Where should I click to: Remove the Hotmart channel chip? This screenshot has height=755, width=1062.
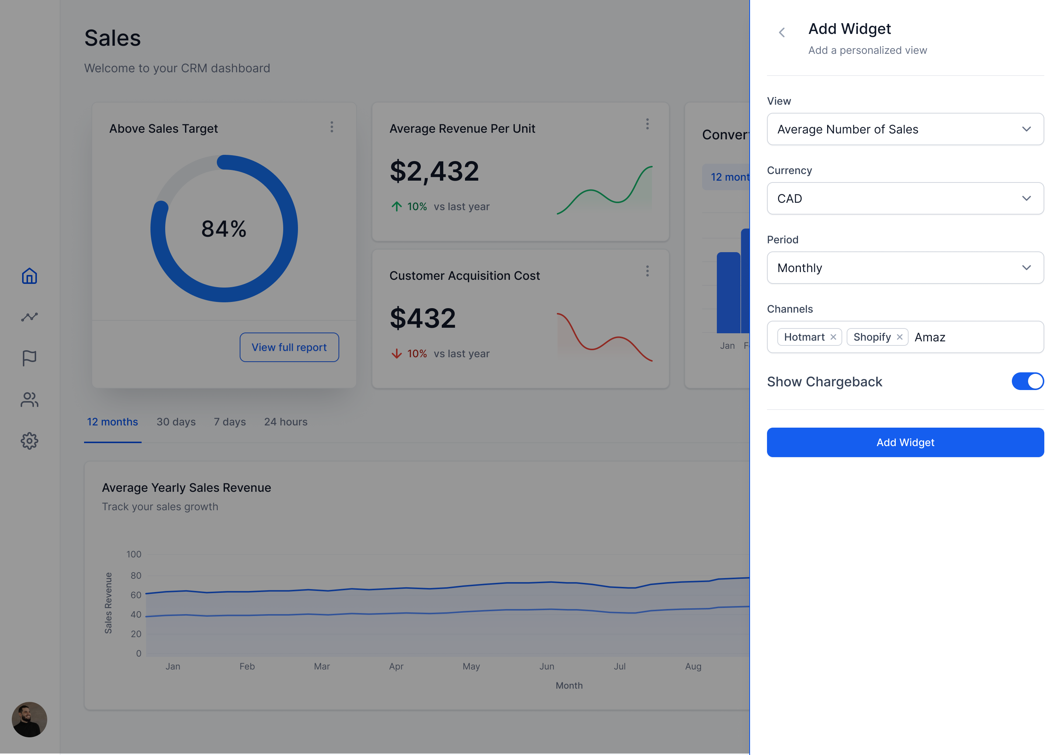834,337
